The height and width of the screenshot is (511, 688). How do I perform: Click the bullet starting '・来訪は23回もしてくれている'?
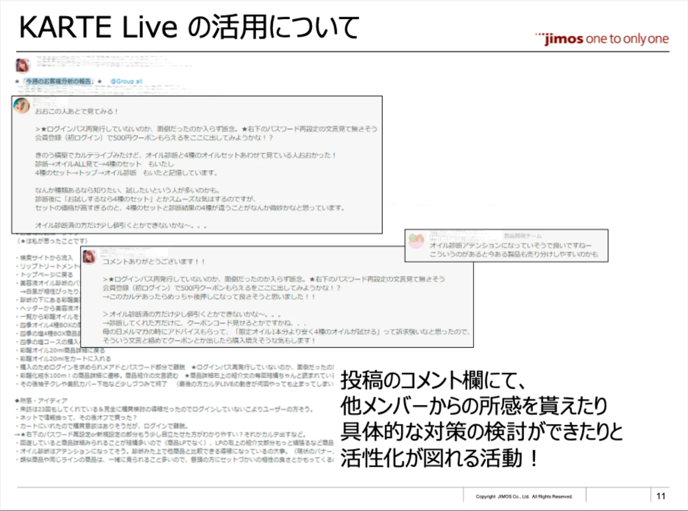pos(164,409)
